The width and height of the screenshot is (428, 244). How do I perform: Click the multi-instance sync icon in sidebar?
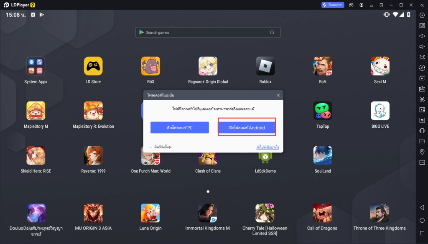click(422, 120)
